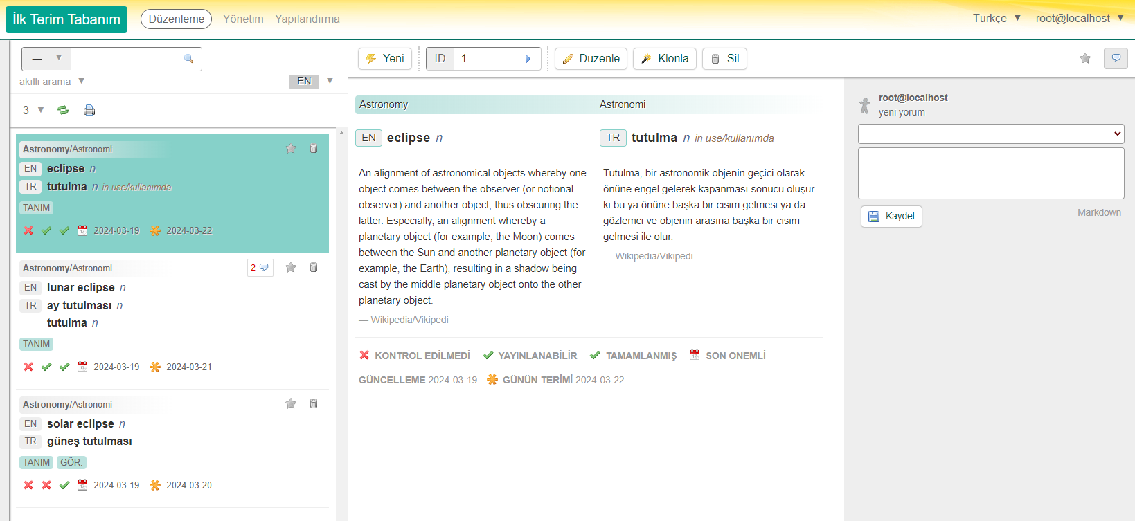Image resolution: width=1135 pixels, height=521 pixels.
Task: Click trash icon on solar eclipse entry
Action: coord(314,404)
